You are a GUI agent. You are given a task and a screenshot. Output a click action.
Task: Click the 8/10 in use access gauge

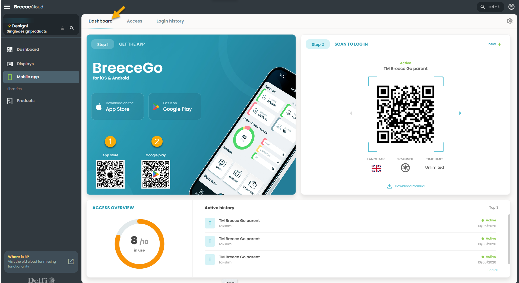140,244
